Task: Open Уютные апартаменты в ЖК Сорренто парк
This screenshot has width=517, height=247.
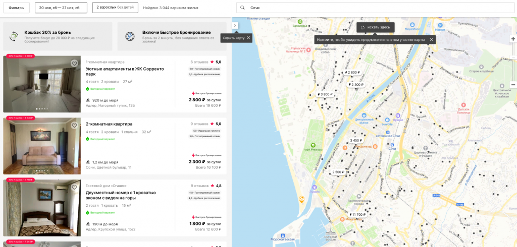Action: [x=125, y=72]
